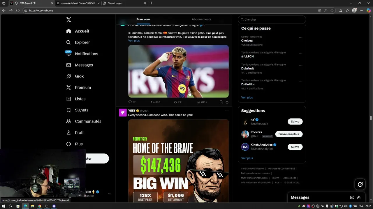The image size is (373, 209).
Task: Switch to the Pour vous tab
Action: (143, 19)
